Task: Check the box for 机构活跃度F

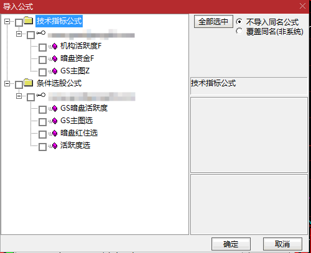Action: pyautogui.click(x=42, y=47)
